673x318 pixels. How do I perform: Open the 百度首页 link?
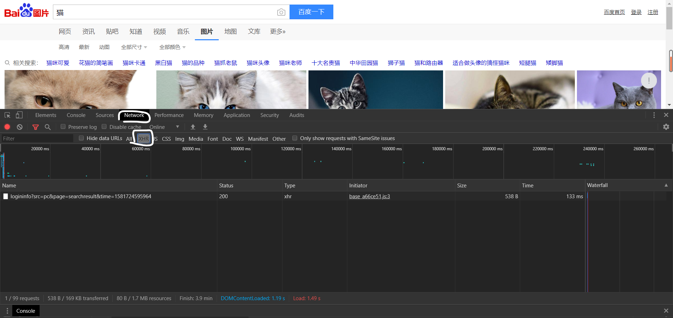(x=614, y=12)
